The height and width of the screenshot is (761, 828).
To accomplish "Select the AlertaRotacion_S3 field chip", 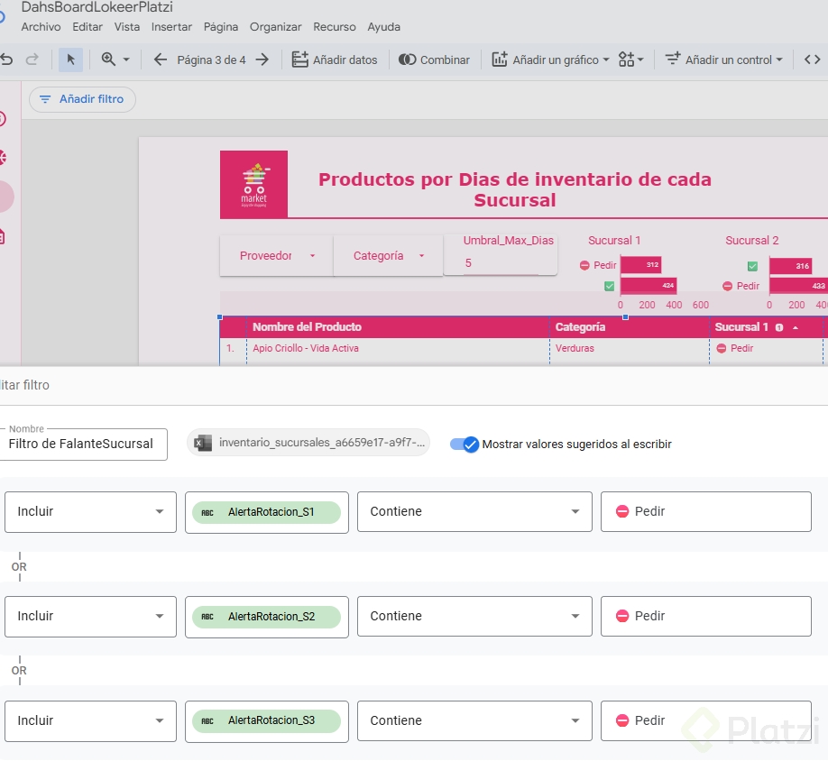I will (267, 721).
